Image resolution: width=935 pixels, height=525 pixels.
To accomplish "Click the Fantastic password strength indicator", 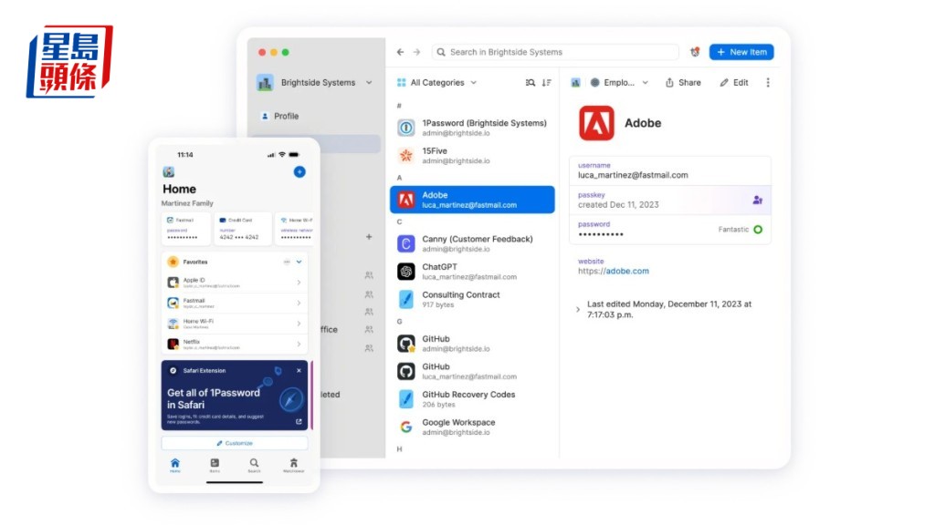I will pyautogui.click(x=740, y=229).
